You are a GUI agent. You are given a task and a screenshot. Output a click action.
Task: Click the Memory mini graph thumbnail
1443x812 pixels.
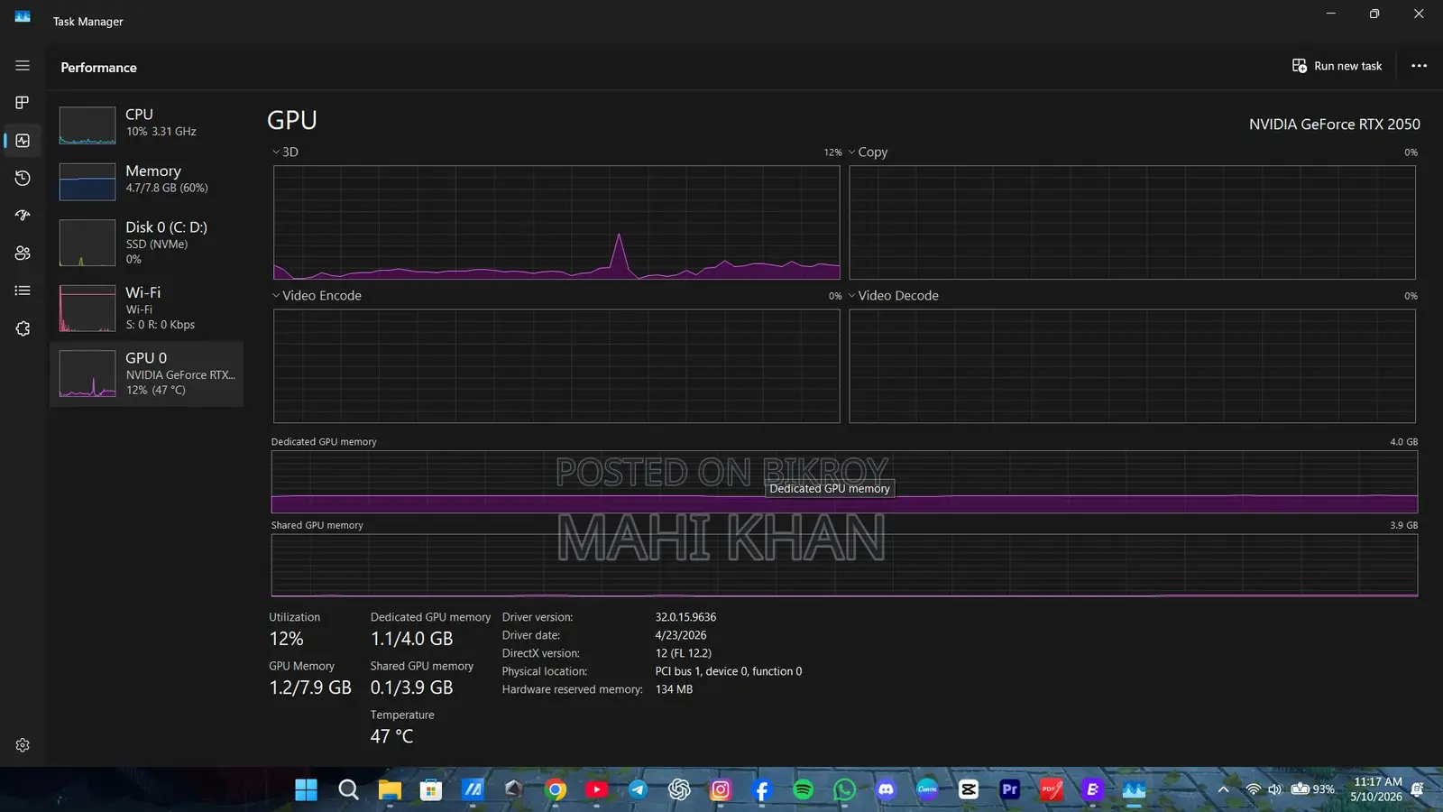coord(87,181)
